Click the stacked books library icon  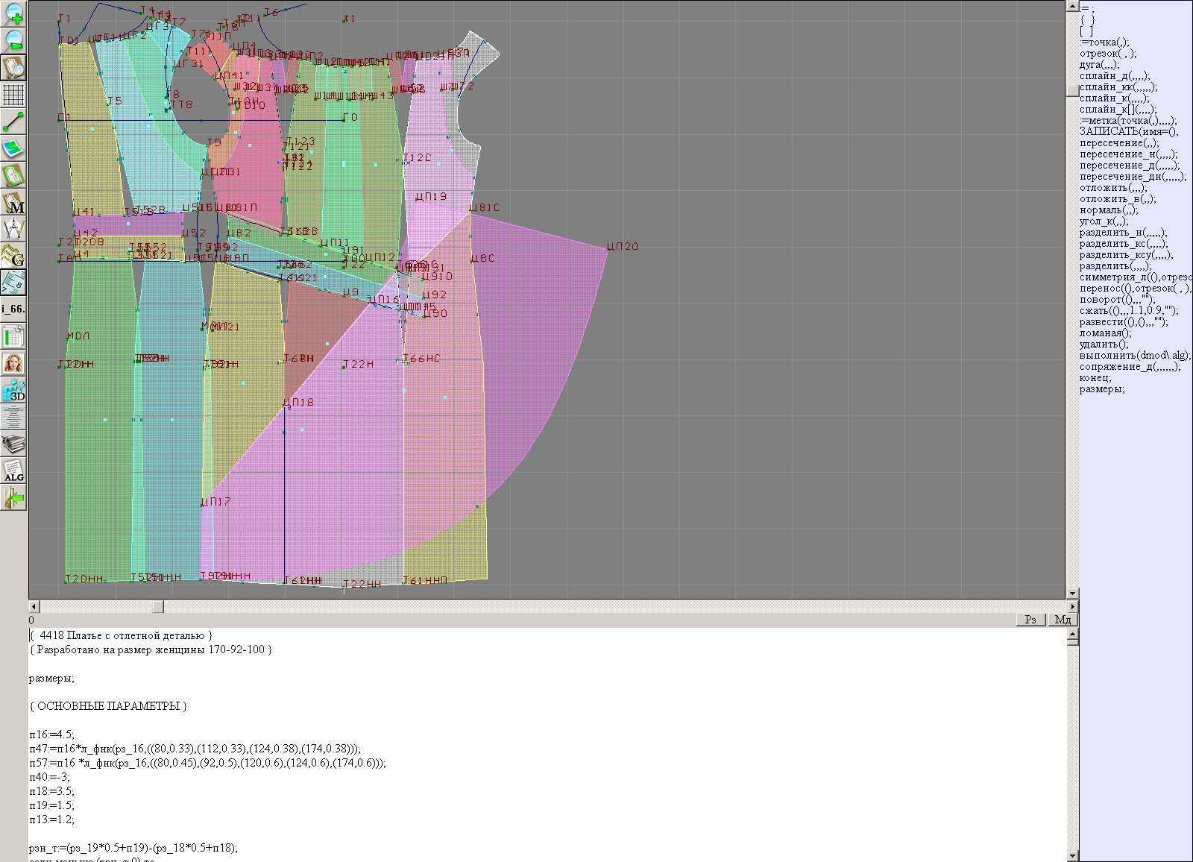click(13, 444)
